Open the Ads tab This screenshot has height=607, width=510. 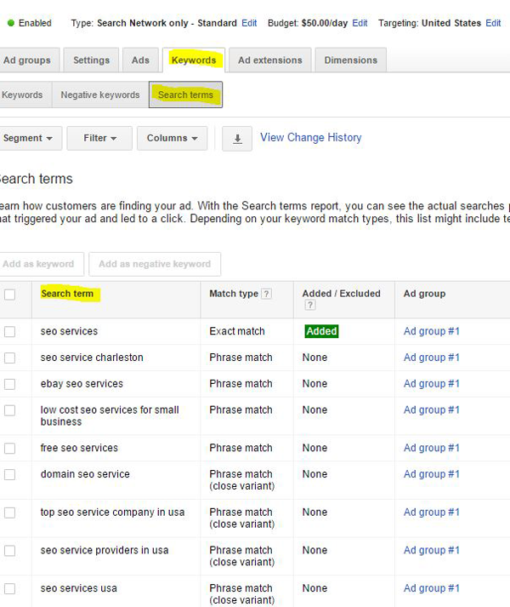(140, 60)
